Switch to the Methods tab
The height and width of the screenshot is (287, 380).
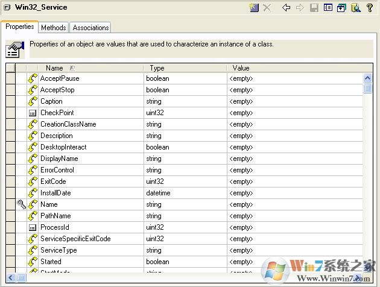click(54, 28)
